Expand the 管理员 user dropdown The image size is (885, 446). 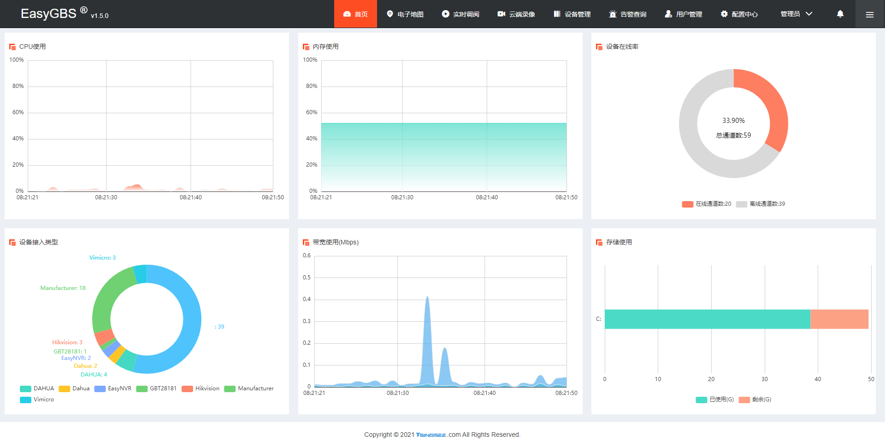[796, 14]
